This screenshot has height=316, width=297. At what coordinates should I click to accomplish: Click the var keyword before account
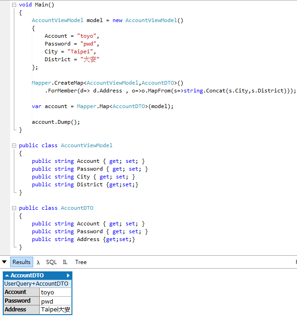coord(36,106)
